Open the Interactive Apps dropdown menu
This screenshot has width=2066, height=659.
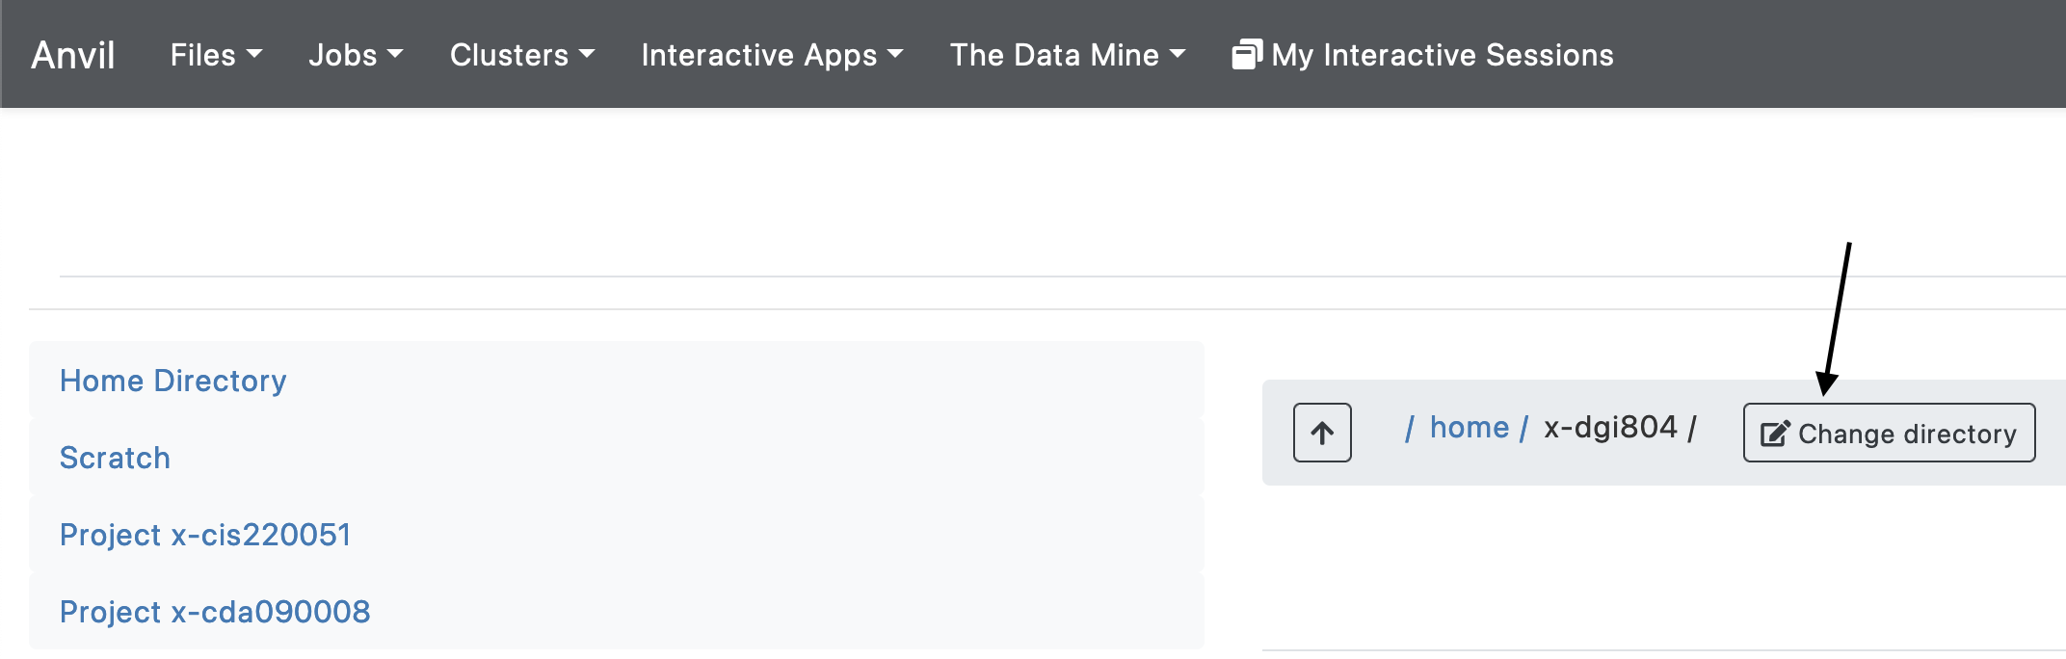click(x=771, y=55)
